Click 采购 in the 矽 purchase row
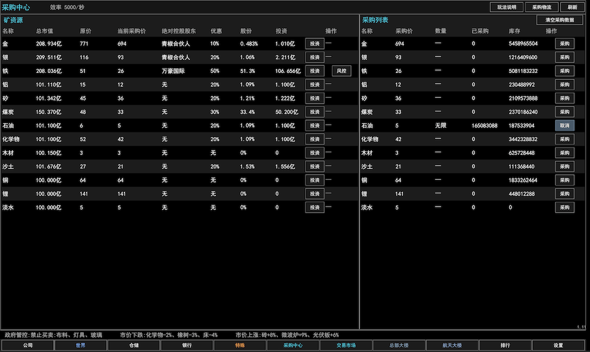This screenshot has height=352, width=590. [565, 98]
